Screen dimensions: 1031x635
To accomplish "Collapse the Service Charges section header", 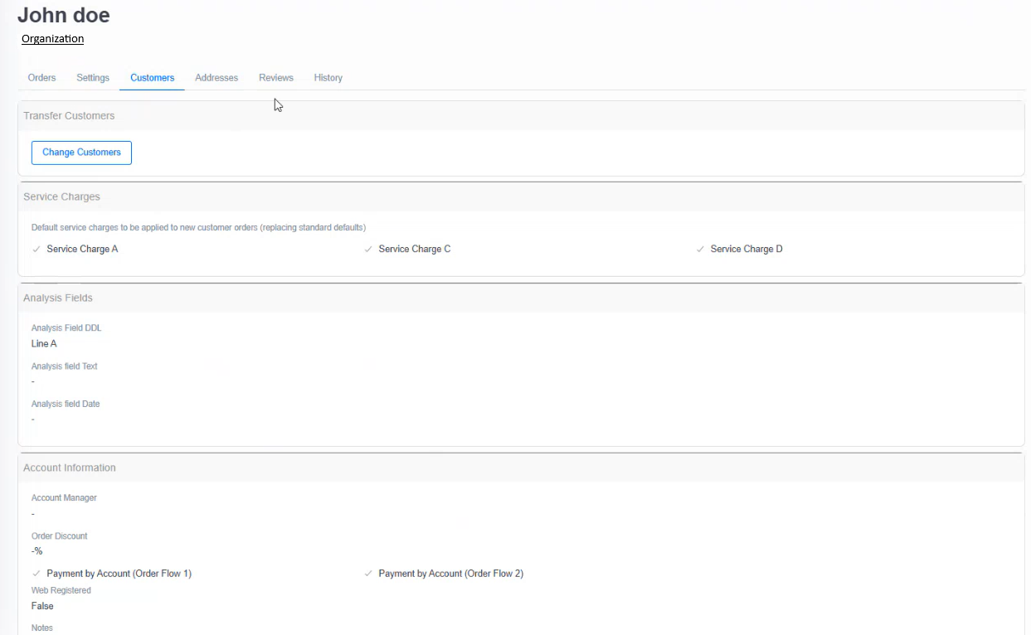I will point(61,196).
